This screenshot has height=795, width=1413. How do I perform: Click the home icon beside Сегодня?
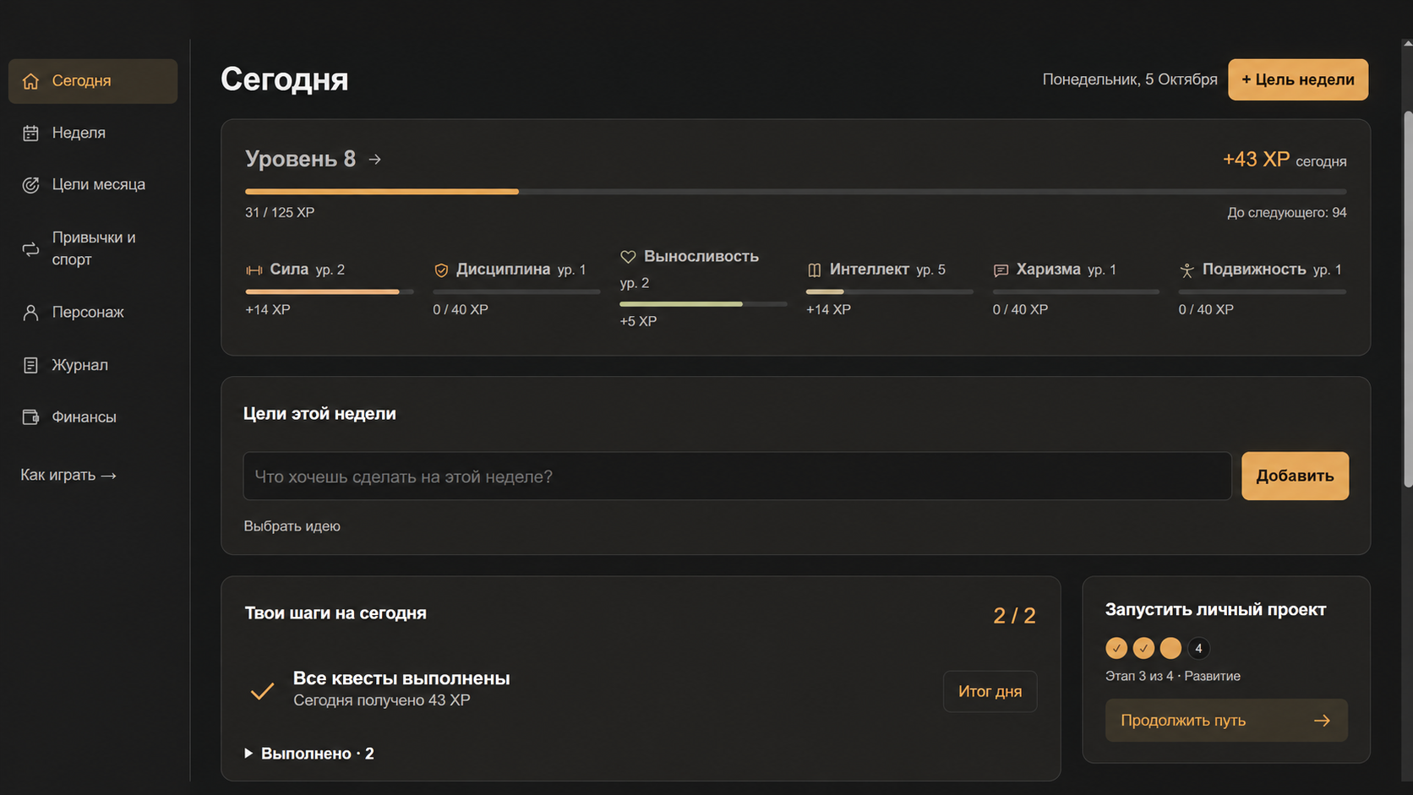point(30,81)
